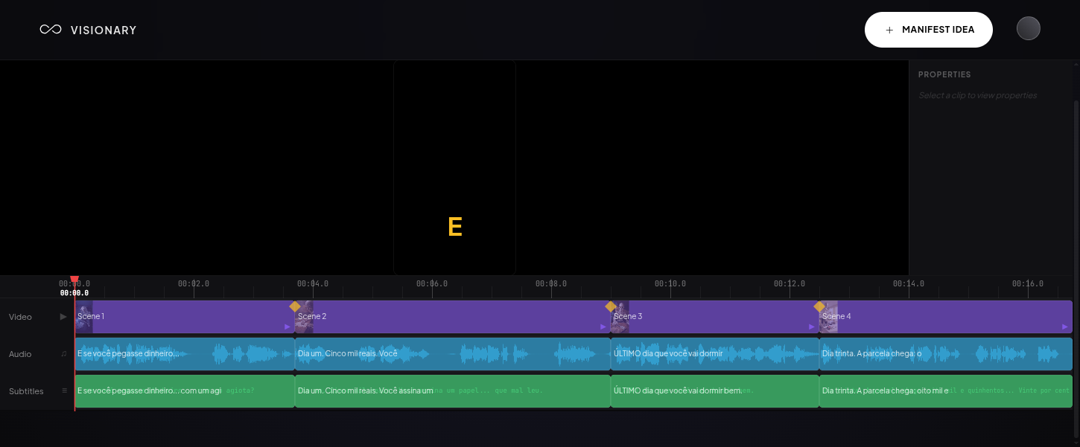Click the Properties panel header
Viewport: 1080px width, 447px height.
(x=944, y=74)
